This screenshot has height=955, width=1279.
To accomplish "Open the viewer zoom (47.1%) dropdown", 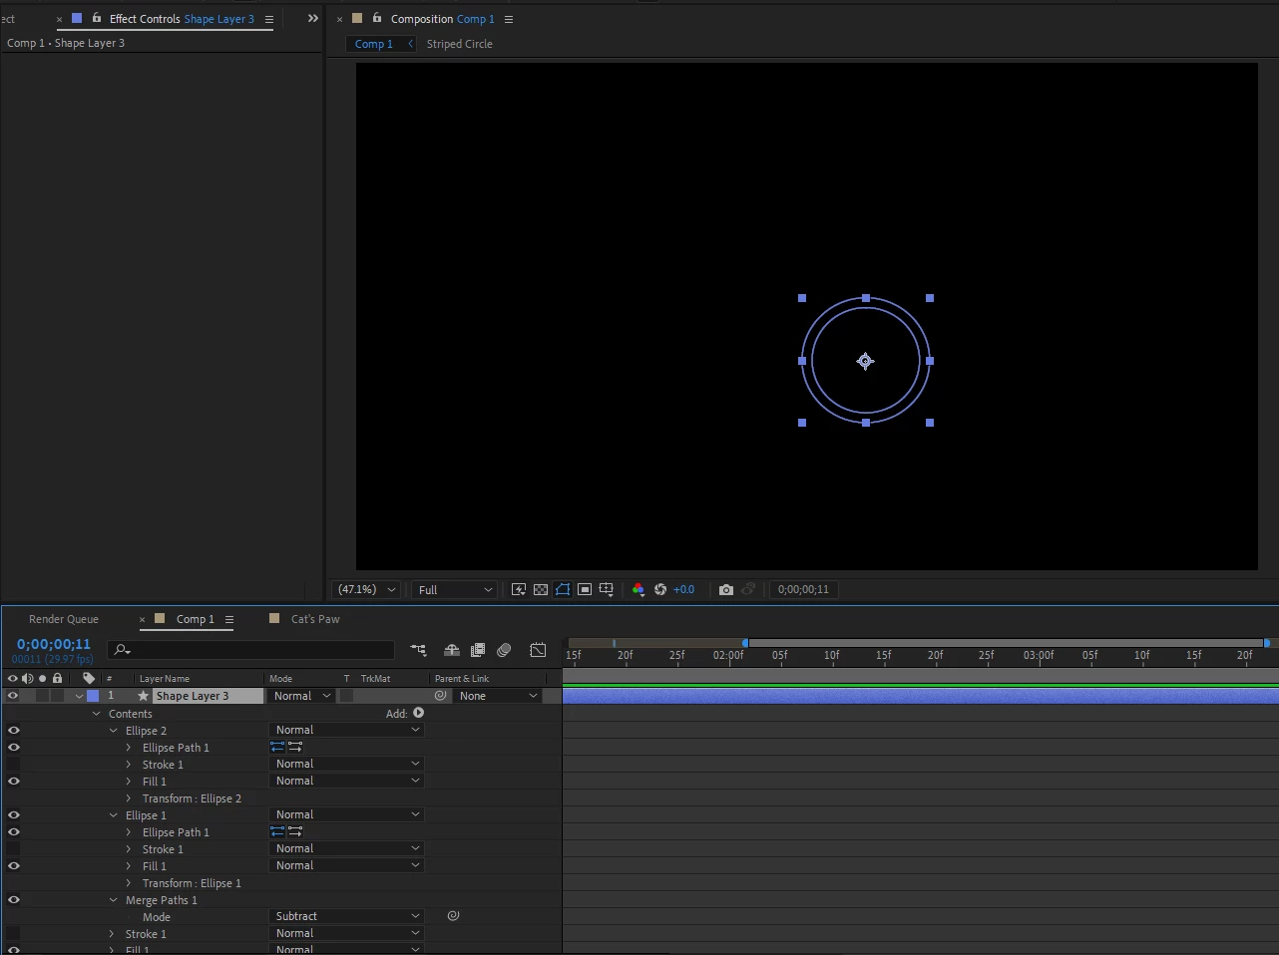I will coord(366,589).
